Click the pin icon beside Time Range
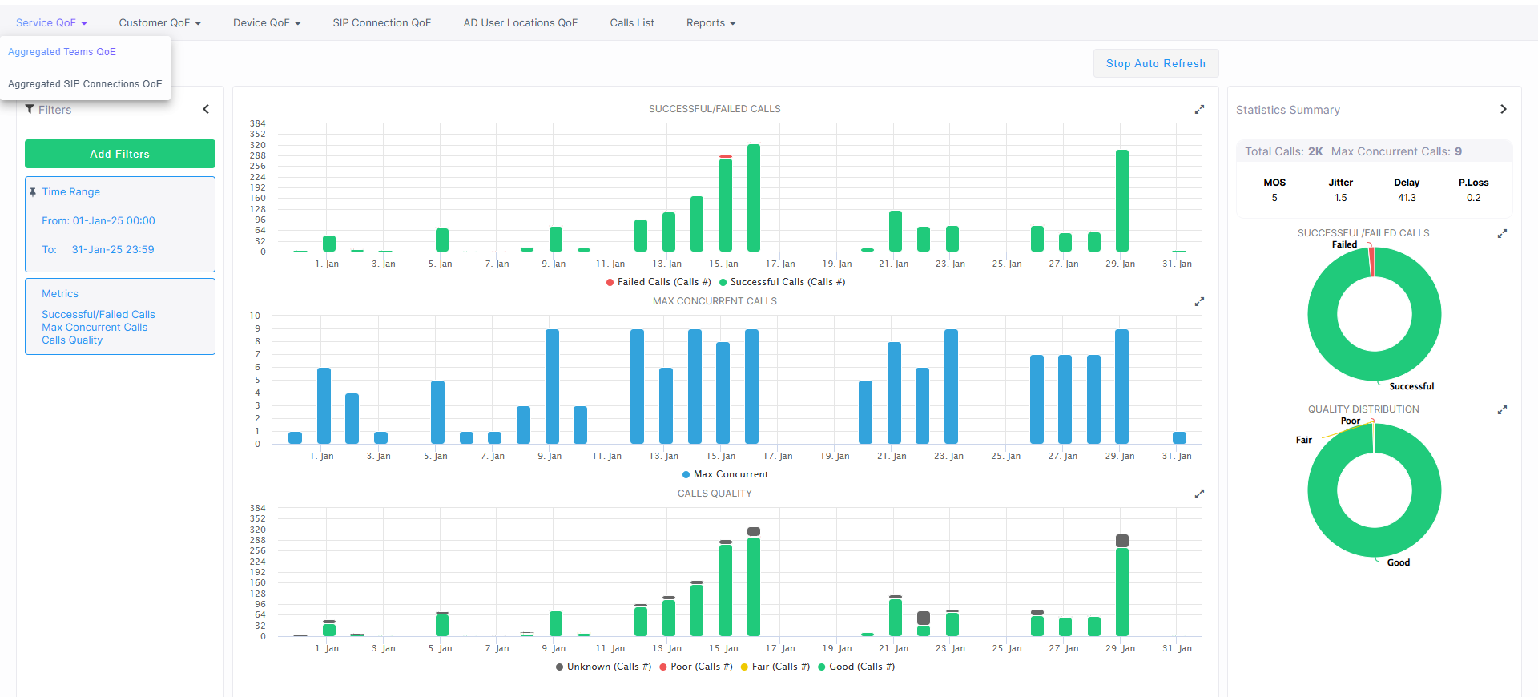 [x=33, y=192]
